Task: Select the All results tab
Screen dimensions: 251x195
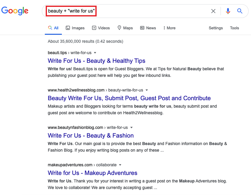Action: click(x=53, y=28)
